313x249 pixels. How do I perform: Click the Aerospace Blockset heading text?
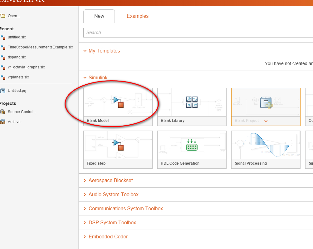point(110,181)
